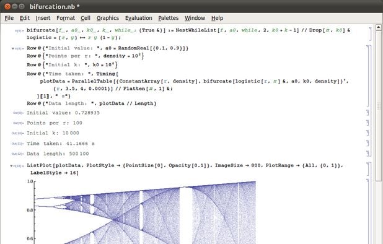383x244 pixels.
Task: Open the Evaluation menu
Action: [x=138, y=18]
